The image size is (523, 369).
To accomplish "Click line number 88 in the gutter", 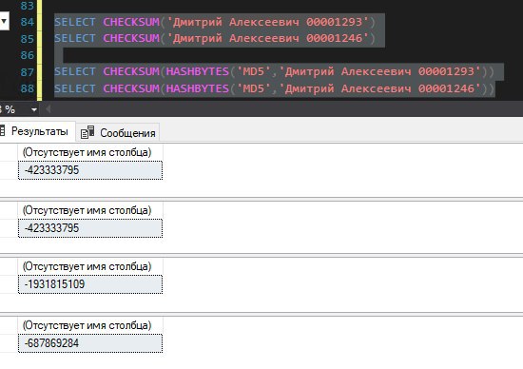I will 28,88.
